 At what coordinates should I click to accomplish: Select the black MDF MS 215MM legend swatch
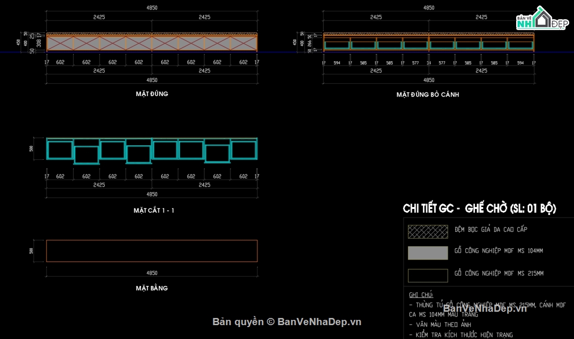[x=428, y=275]
